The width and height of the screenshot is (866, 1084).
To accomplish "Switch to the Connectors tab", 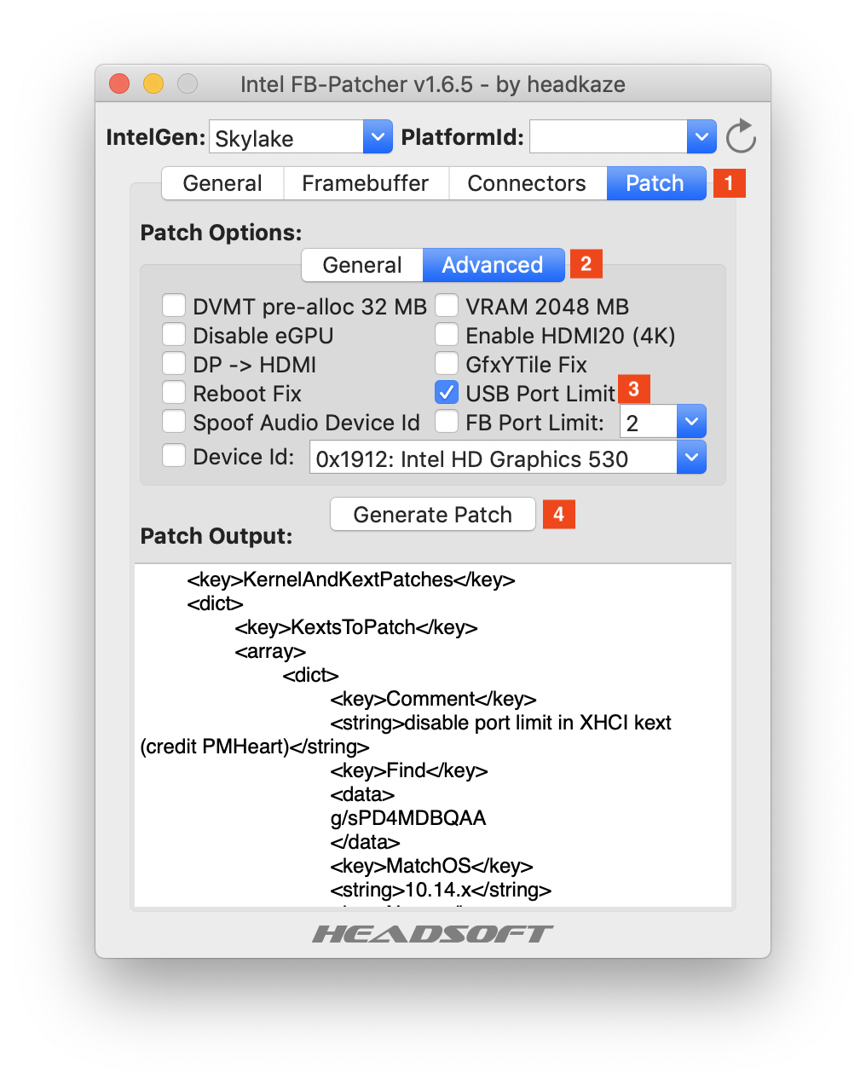I will pos(527,182).
